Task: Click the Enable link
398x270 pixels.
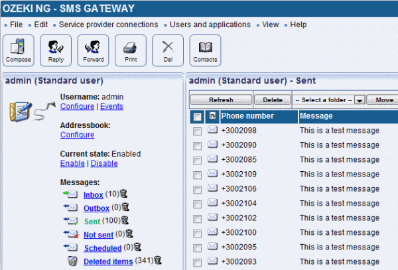Action: 72,163
